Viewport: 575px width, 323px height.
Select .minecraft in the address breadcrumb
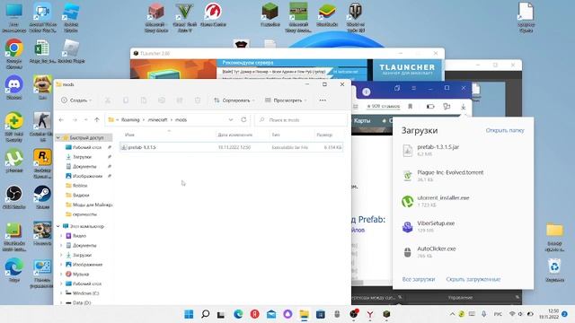(x=157, y=119)
